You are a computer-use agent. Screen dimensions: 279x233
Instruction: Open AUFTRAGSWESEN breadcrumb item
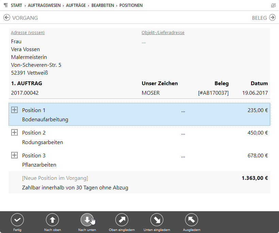(45, 5)
